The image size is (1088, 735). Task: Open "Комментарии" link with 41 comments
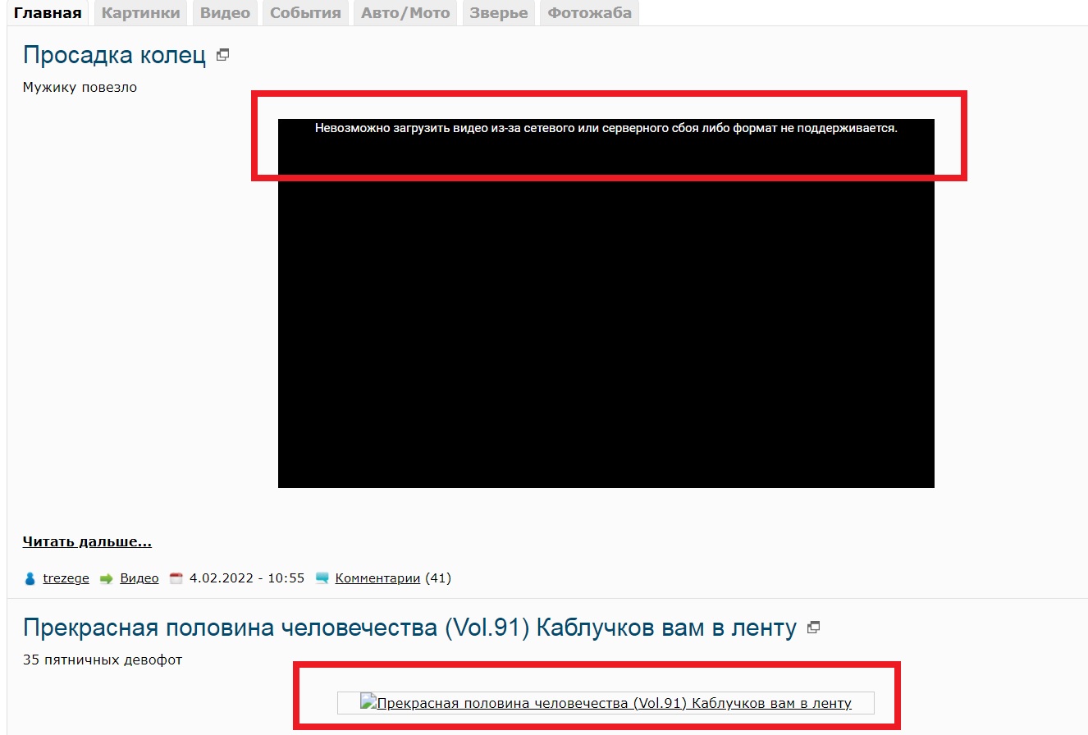coord(377,578)
